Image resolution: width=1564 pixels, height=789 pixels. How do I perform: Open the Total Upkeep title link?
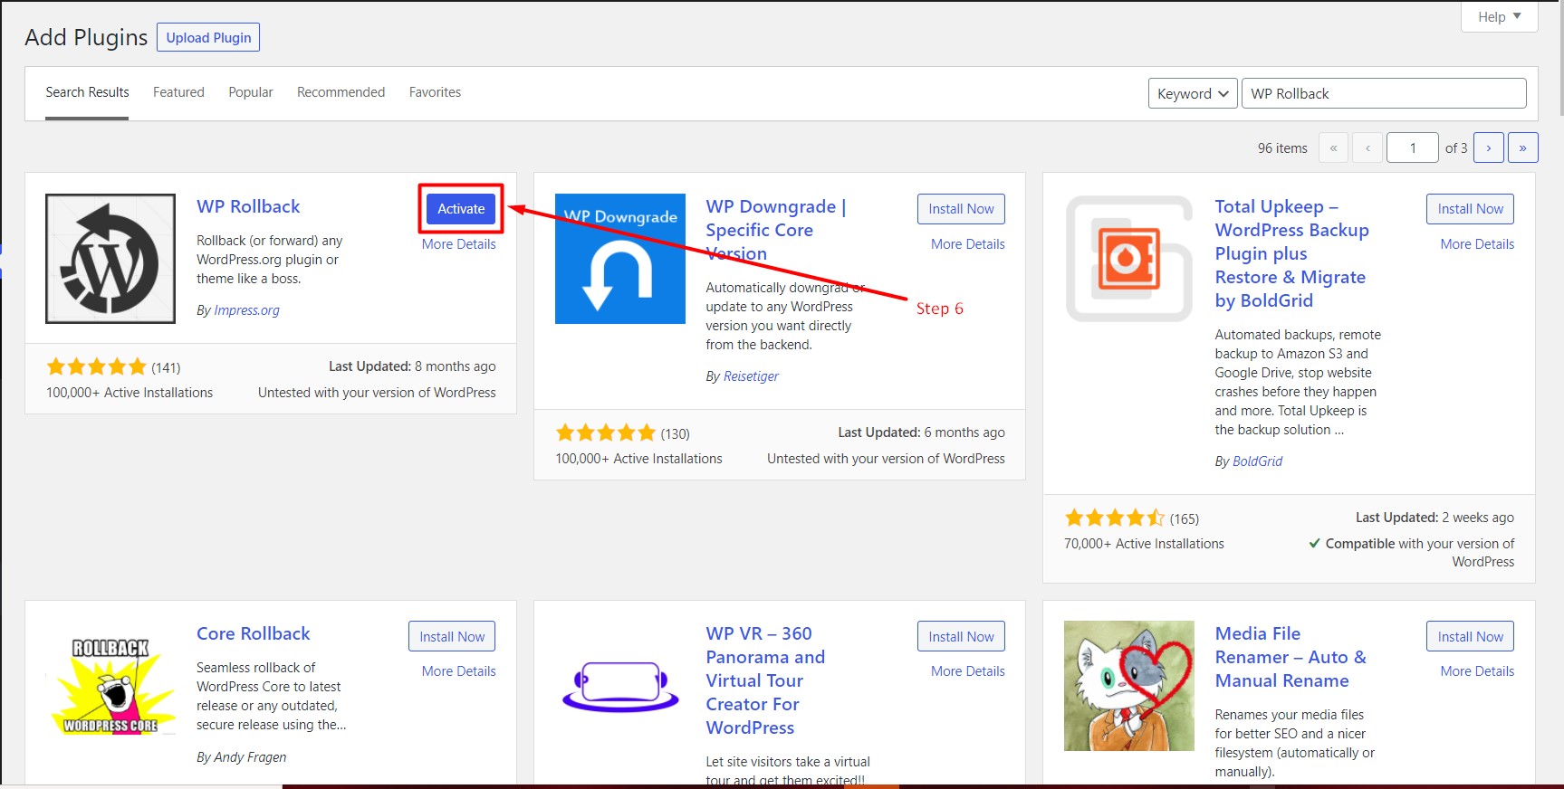click(x=1292, y=253)
